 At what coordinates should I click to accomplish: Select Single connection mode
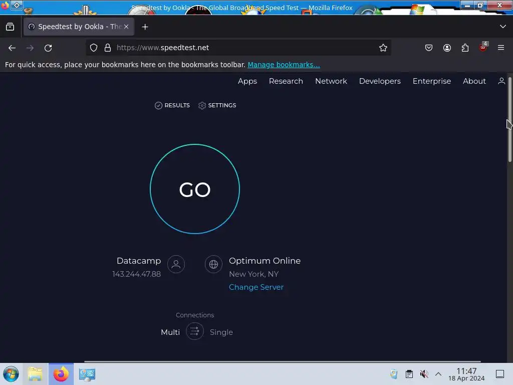click(221, 332)
